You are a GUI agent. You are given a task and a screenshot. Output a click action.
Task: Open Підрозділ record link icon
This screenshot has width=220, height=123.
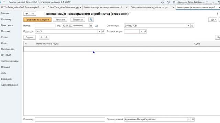tap(103, 31)
